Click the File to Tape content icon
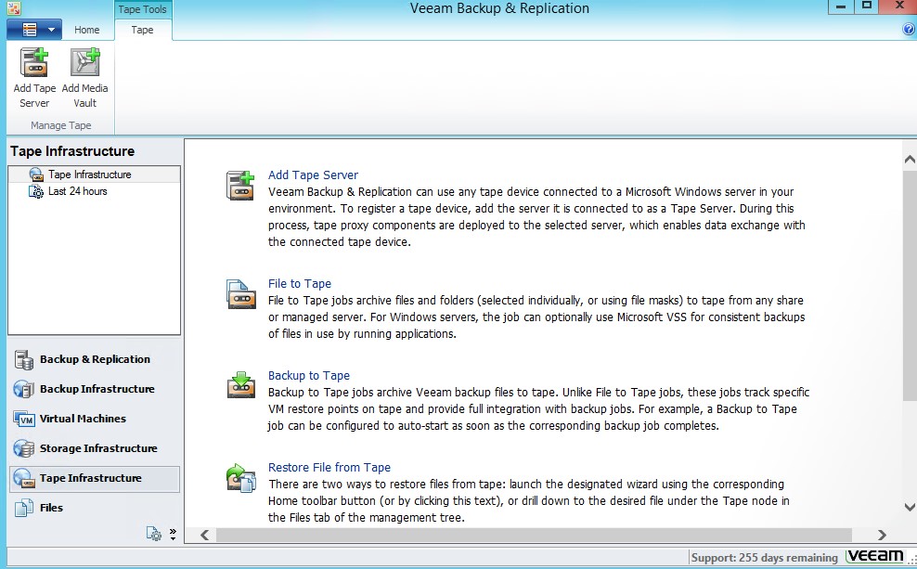This screenshot has height=569, width=917. tap(241, 294)
